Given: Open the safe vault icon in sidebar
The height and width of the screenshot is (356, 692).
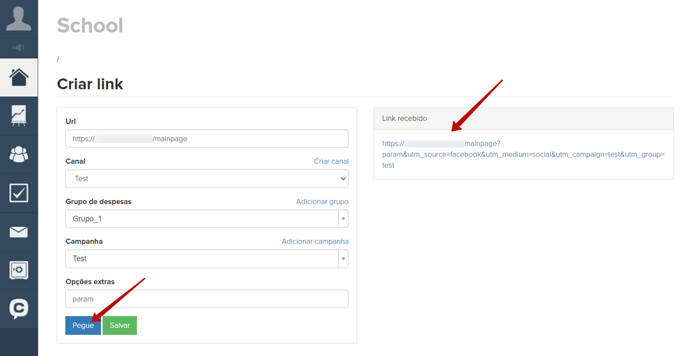Looking at the screenshot, I should tap(18, 270).
